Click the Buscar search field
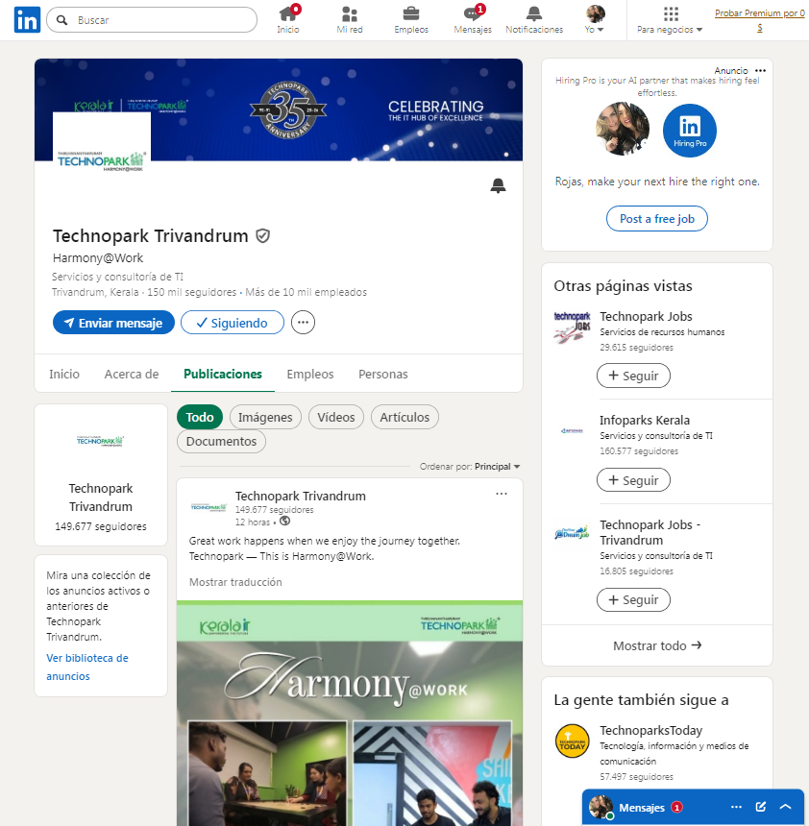Screen dimensions: 809x826 152,20
